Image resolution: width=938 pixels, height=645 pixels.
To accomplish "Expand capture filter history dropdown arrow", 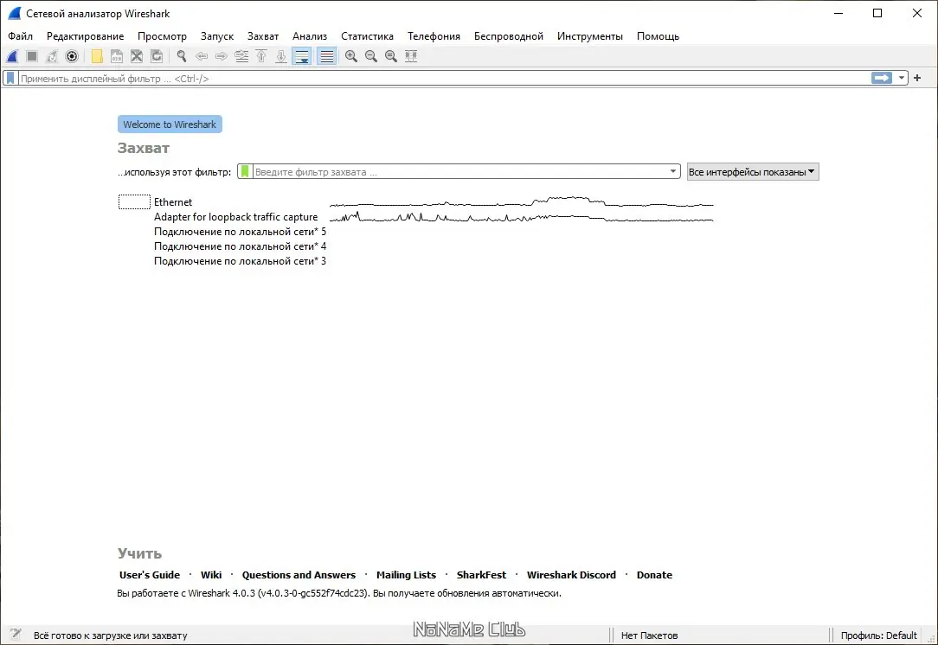I will 673,171.
